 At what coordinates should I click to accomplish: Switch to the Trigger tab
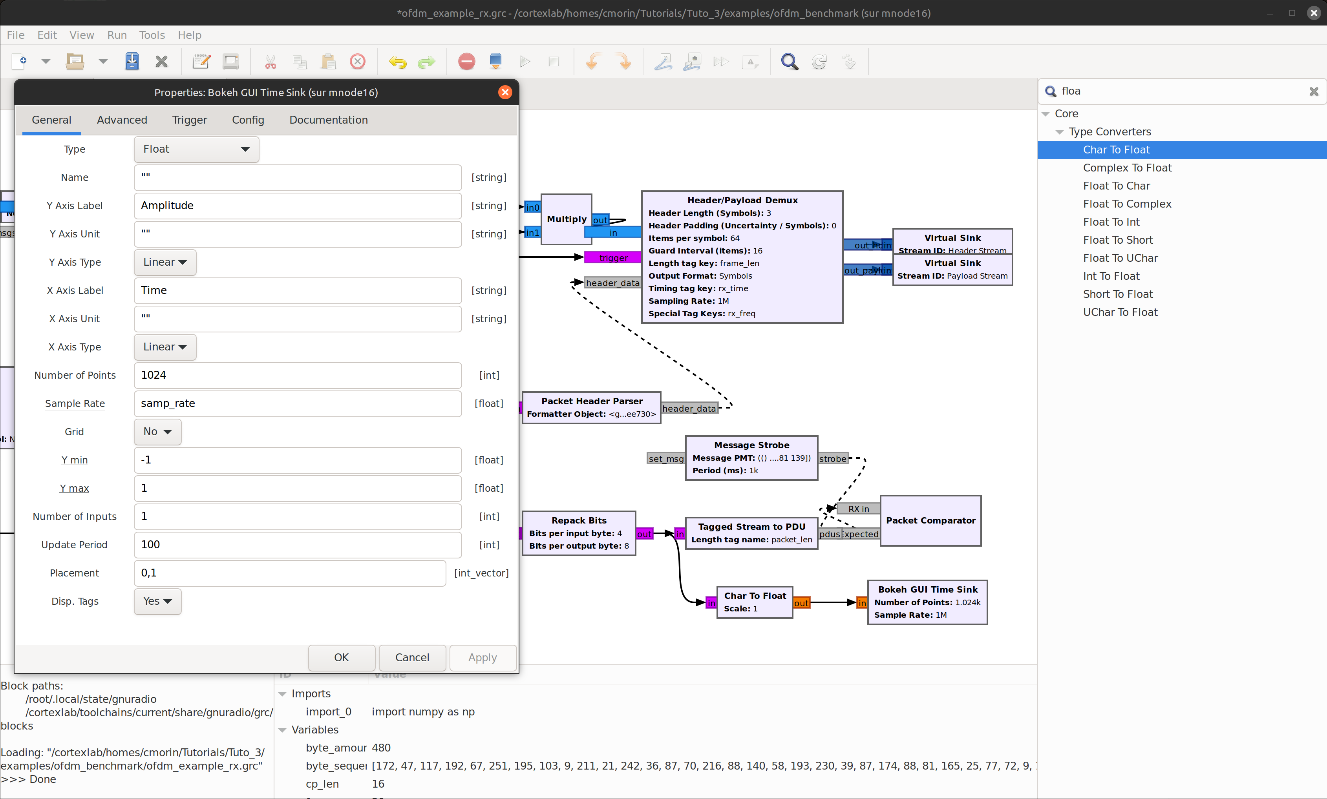[x=190, y=120]
